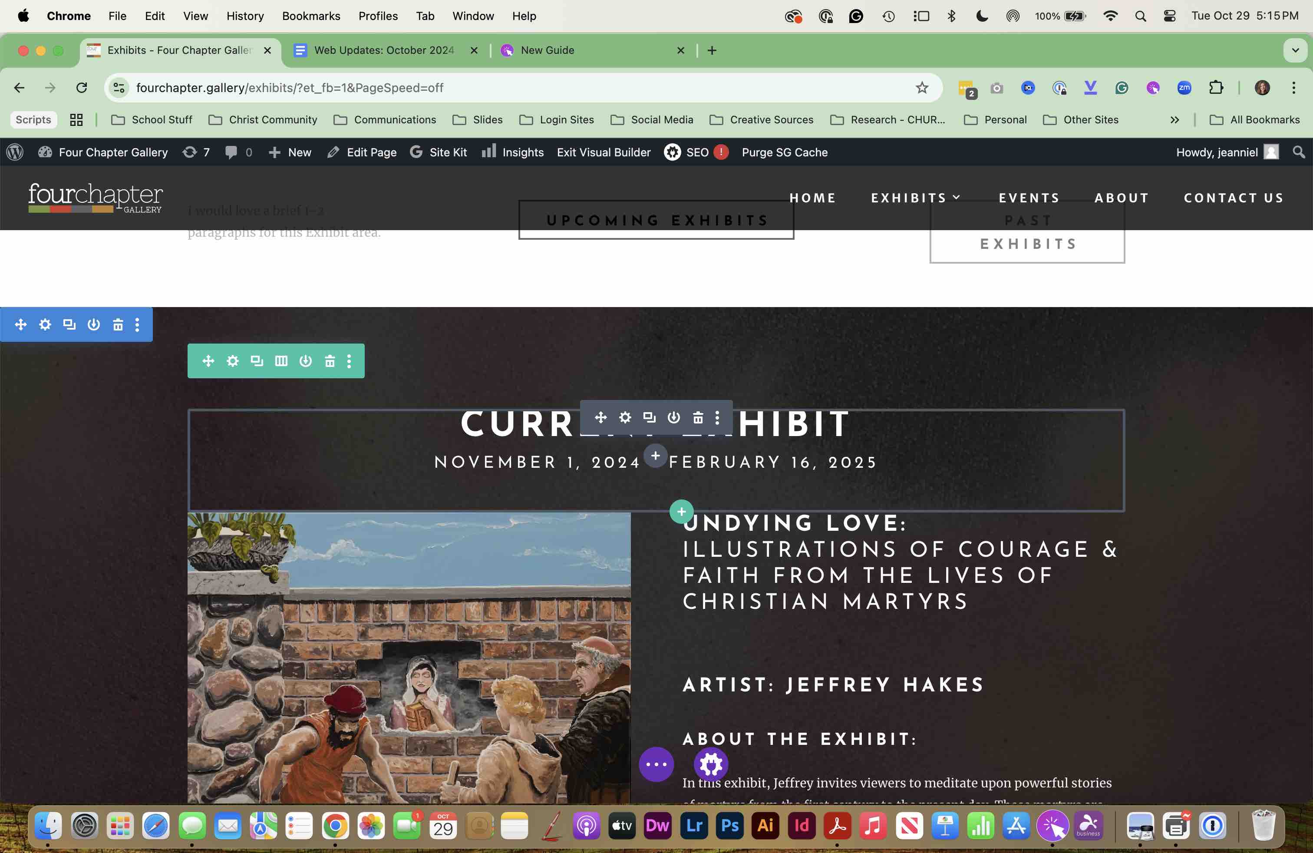
Task: Show more bookmarks with double chevron
Action: click(x=1175, y=120)
